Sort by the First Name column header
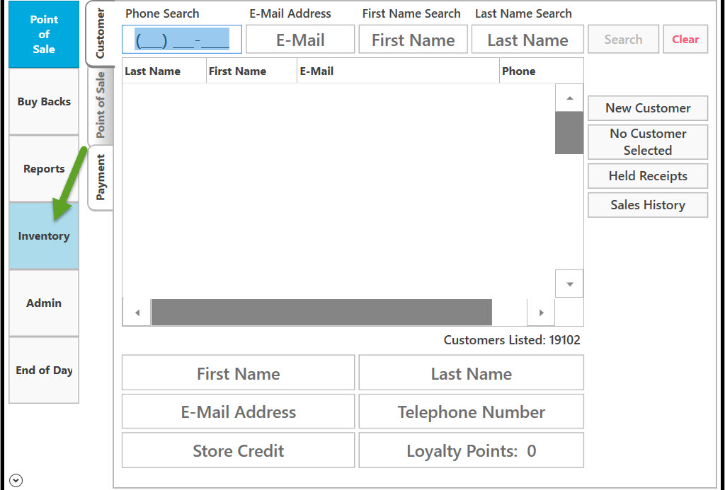725x490 pixels. point(251,71)
